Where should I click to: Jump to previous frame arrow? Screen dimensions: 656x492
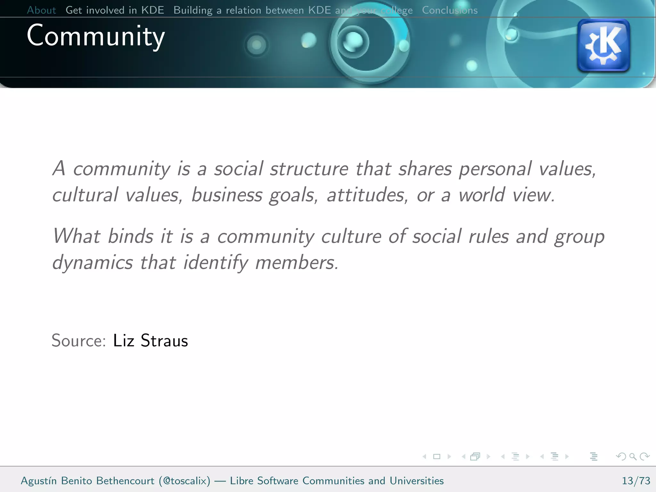click(x=463, y=456)
